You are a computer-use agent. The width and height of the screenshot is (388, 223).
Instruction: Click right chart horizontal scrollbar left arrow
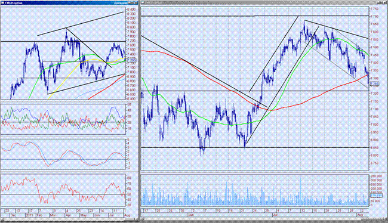pyautogui.click(x=142, y=219)
